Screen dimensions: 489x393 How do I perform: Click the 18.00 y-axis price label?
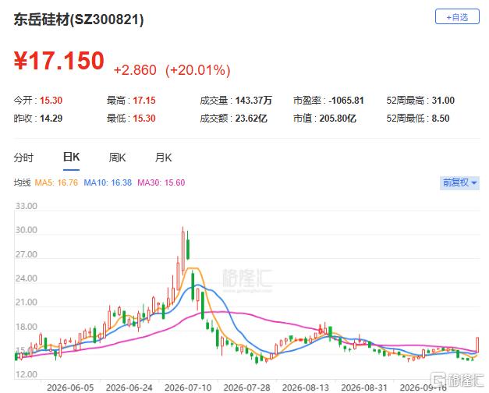pos(27,327)
